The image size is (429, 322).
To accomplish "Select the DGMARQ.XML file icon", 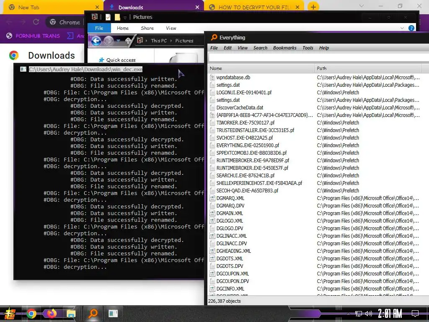I will point(212,198).
